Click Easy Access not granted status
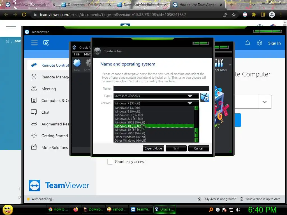Viewport: 287px width, 215px height. point(217,199)
